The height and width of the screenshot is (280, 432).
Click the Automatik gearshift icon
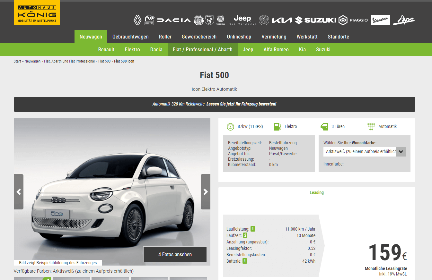tap(371, 126)
